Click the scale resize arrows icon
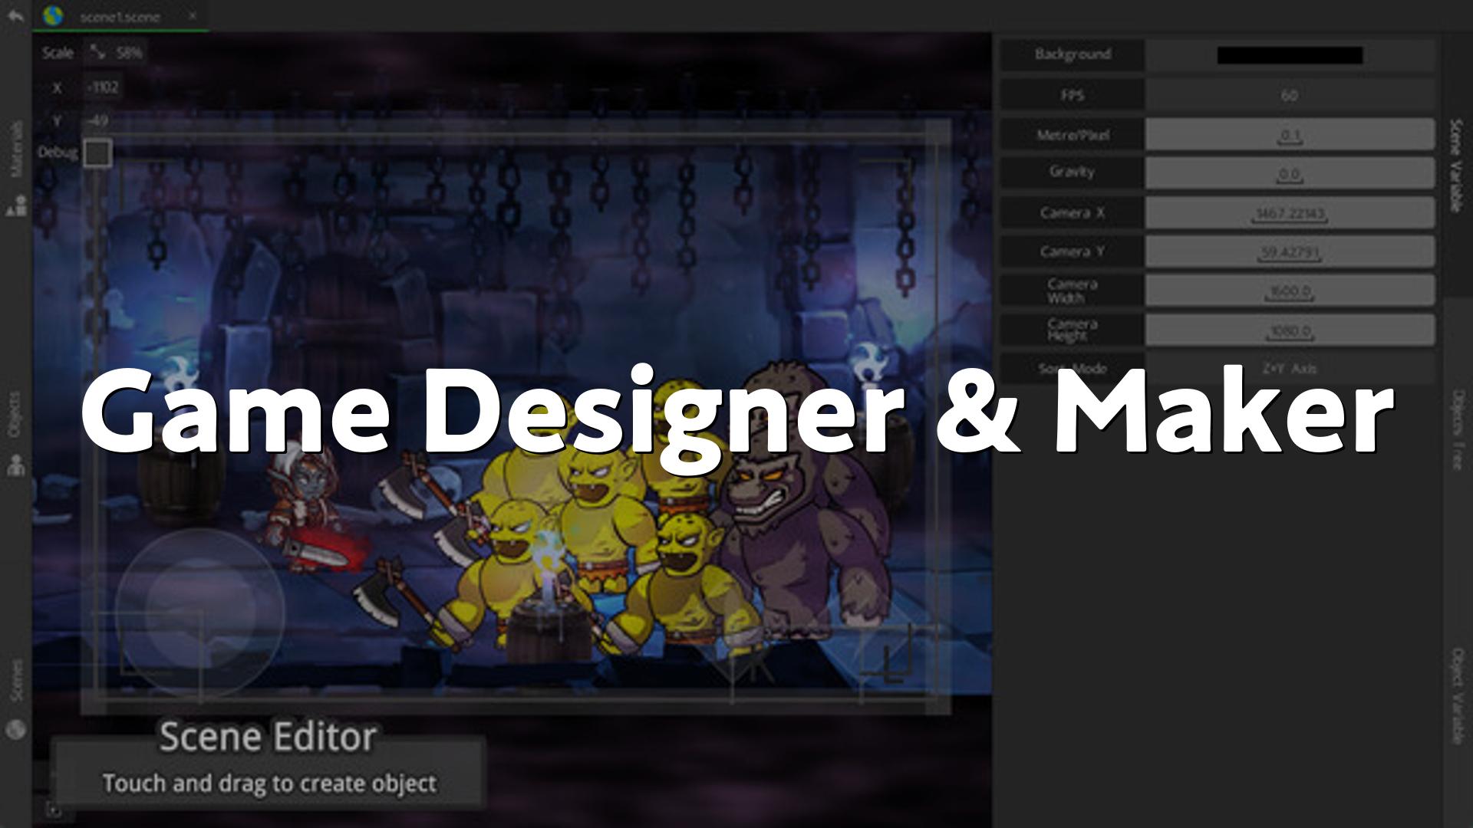The width and height of the screenshot is (1473, 828). [97, 52]
